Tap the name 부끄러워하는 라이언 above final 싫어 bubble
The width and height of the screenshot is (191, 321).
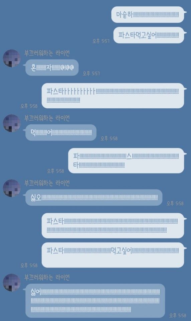[x=47, y=278]
